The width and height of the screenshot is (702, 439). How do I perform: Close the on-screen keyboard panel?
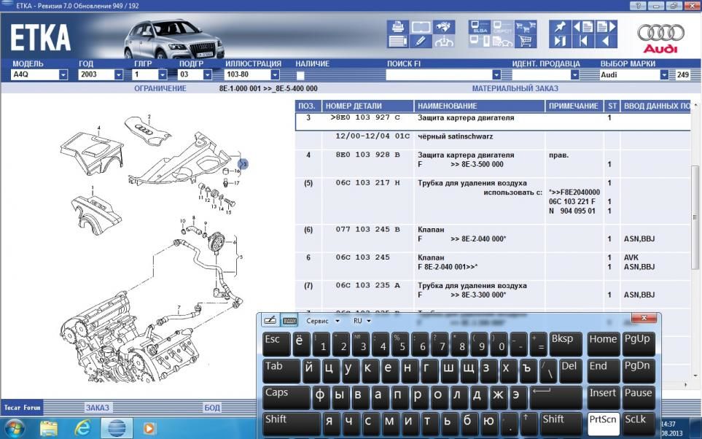tap(644, 318)
